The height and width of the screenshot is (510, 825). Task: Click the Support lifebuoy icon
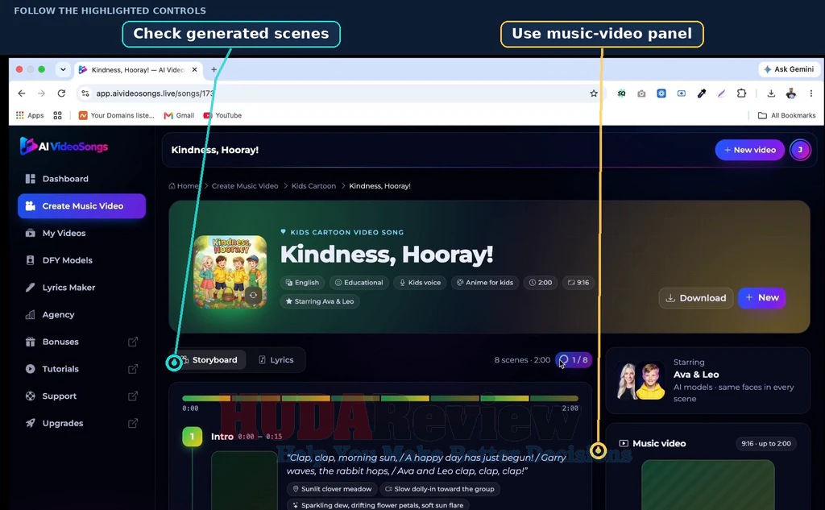[30, 396]
